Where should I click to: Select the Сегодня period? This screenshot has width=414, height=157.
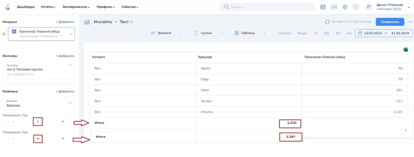[284, 33]
